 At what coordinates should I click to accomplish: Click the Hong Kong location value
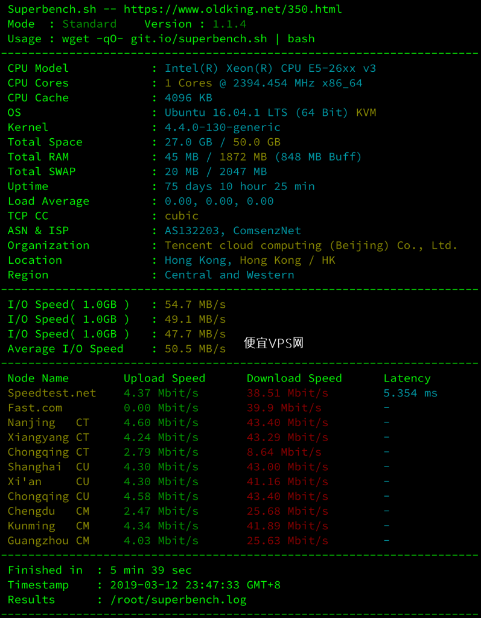250,260
